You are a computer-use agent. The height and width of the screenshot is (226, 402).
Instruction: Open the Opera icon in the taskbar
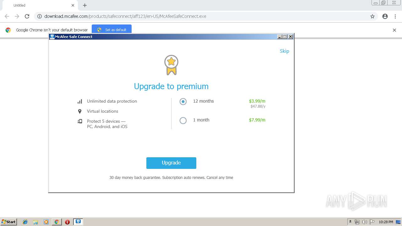pos(67,222)
